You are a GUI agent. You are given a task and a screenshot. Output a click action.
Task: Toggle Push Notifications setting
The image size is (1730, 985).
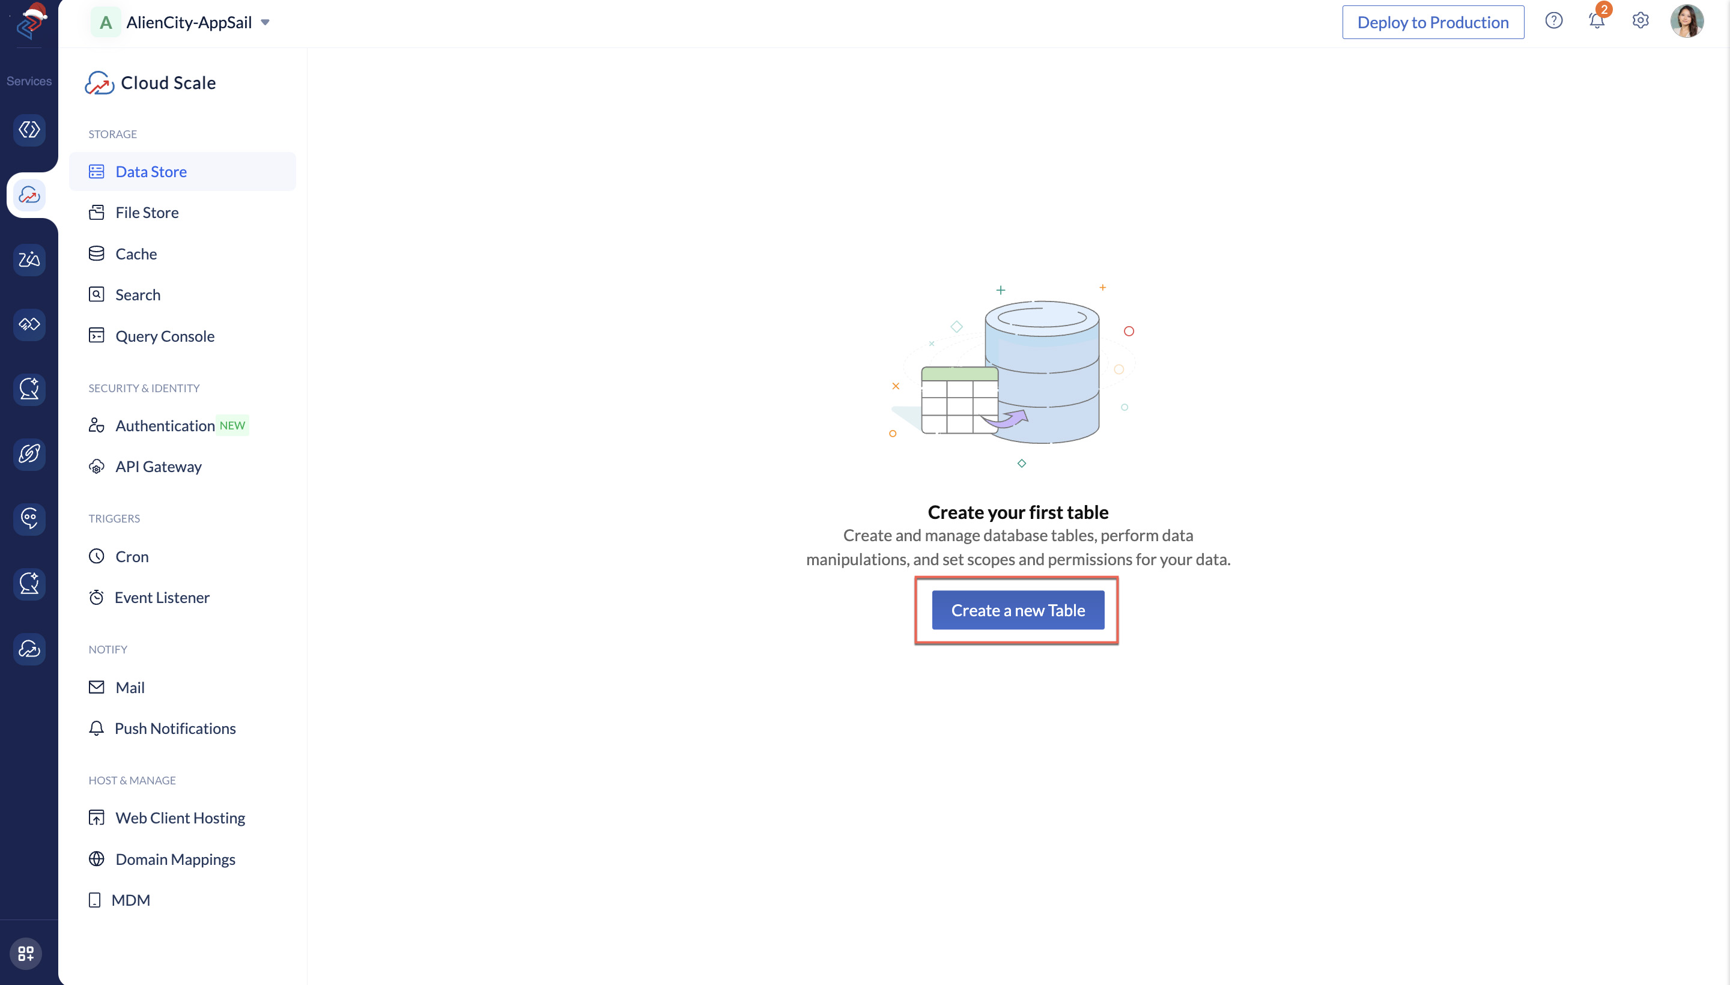coord(175,727)
